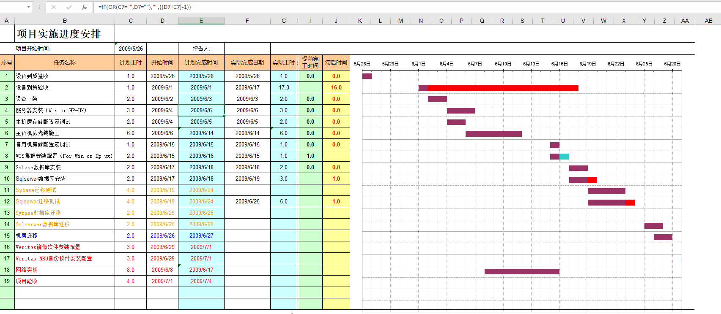
Task: Select red task cell 网络实施
Action: 65,270
